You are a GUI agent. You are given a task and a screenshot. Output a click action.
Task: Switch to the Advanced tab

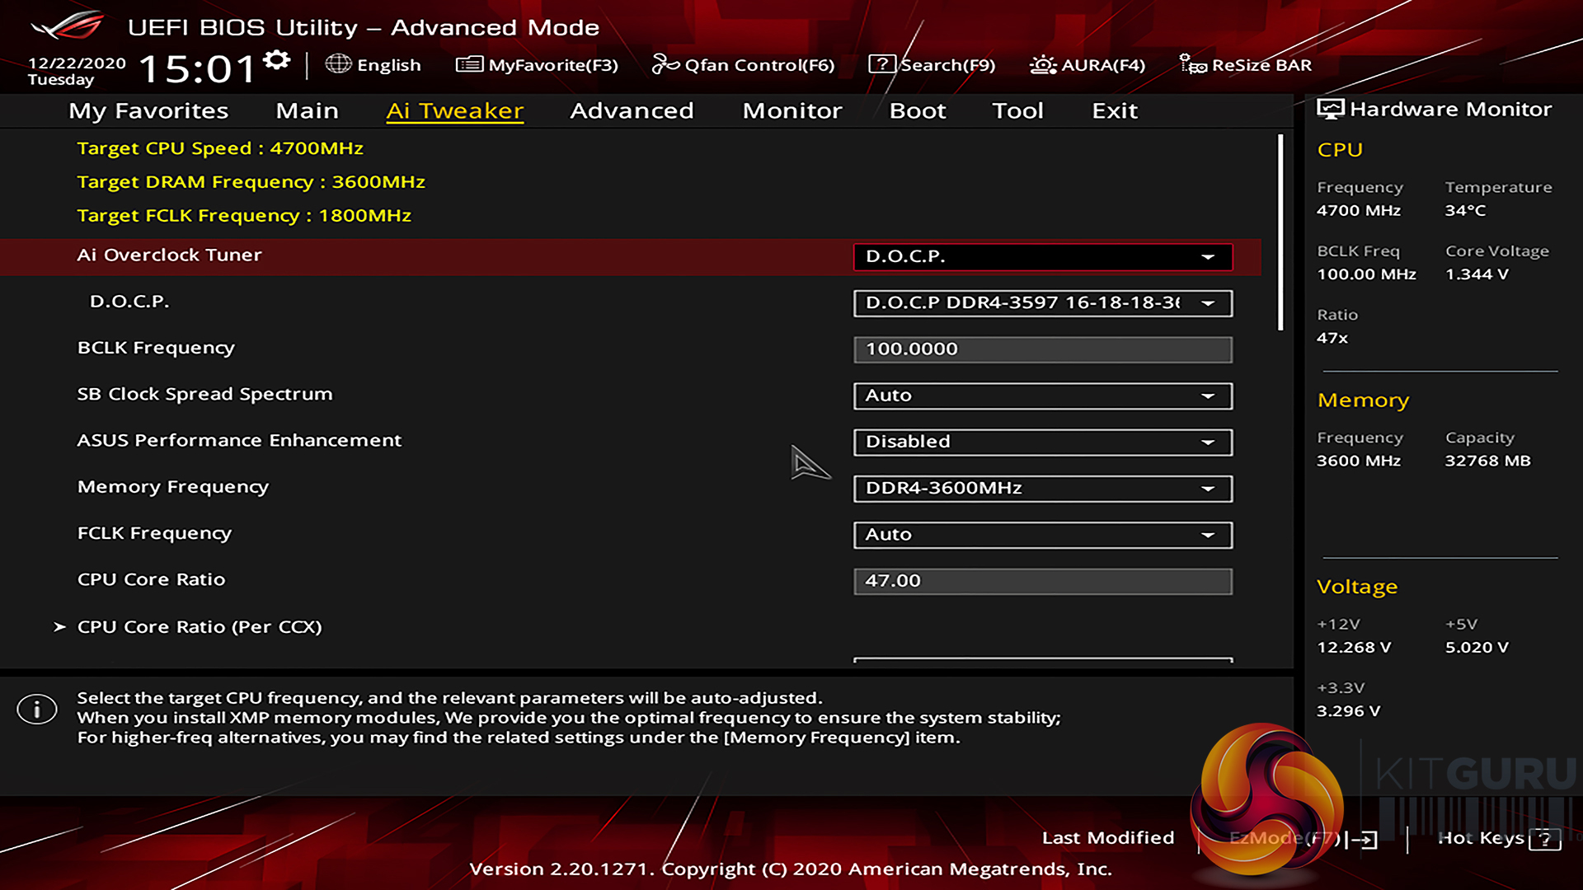coord(632,110)
